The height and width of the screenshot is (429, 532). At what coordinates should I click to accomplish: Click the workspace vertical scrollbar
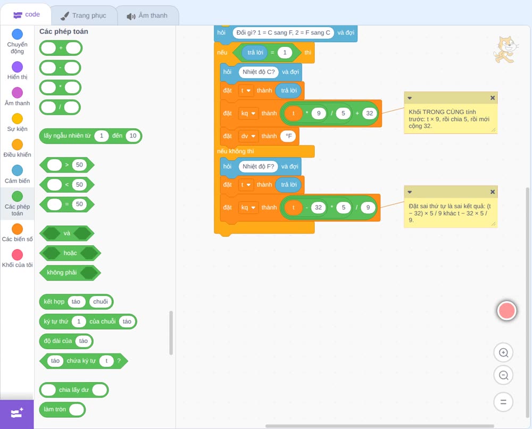click(527, 303)
